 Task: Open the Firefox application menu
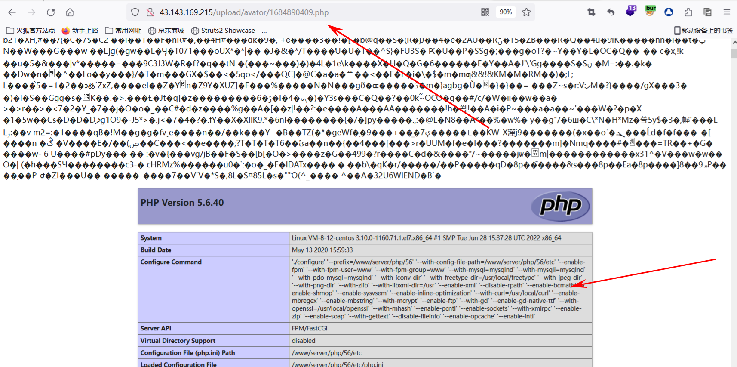(727, 12)
